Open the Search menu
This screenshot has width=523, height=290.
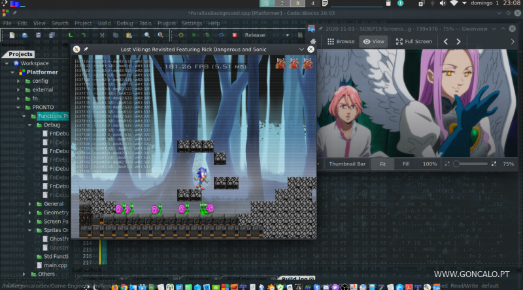click(x=60, y=23)
